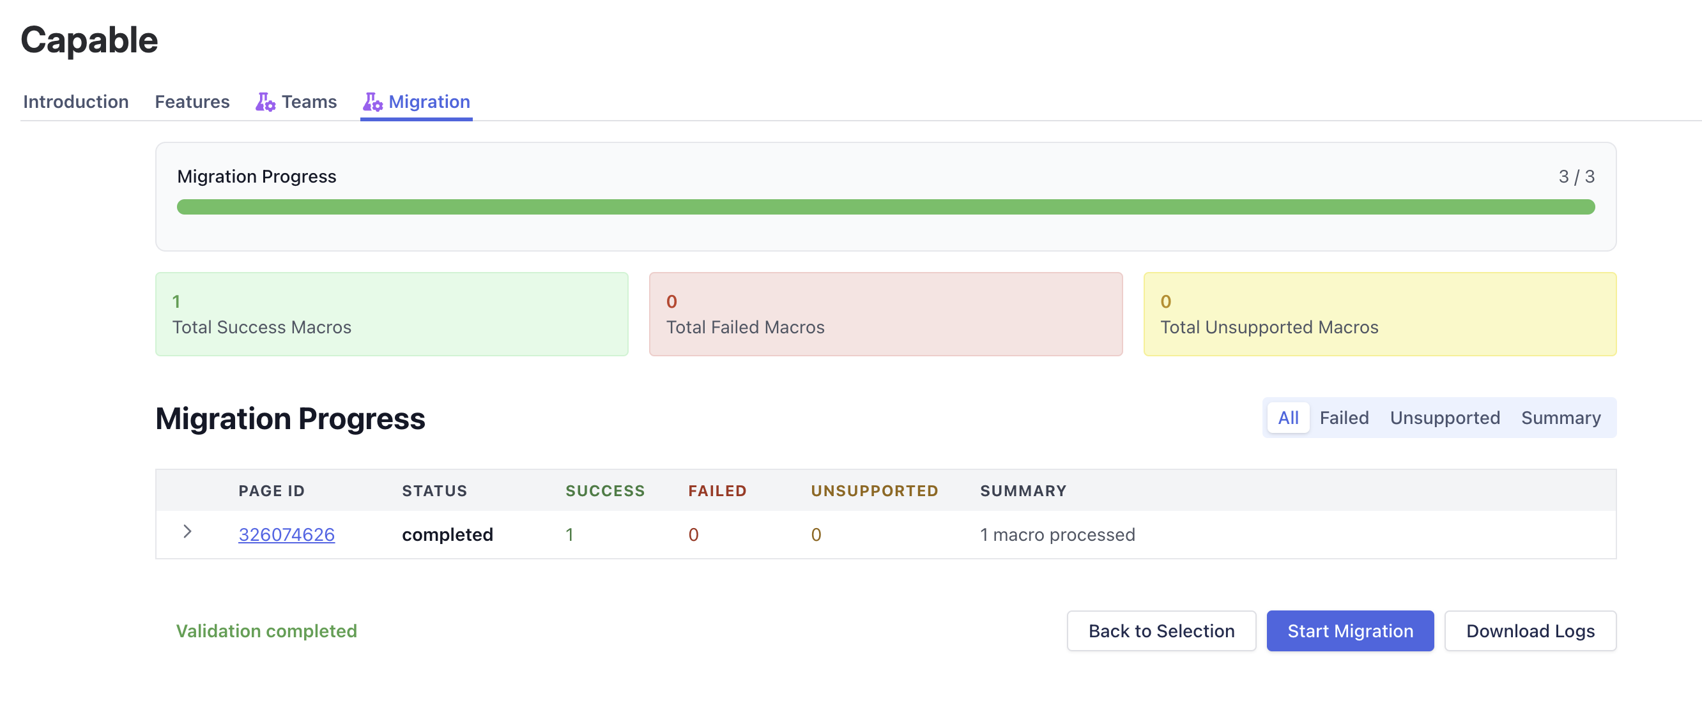The height and width of the screenshot is (719, 1702).
Task: Click the Total Success Macros card
Action: click(x=392, y=314)
